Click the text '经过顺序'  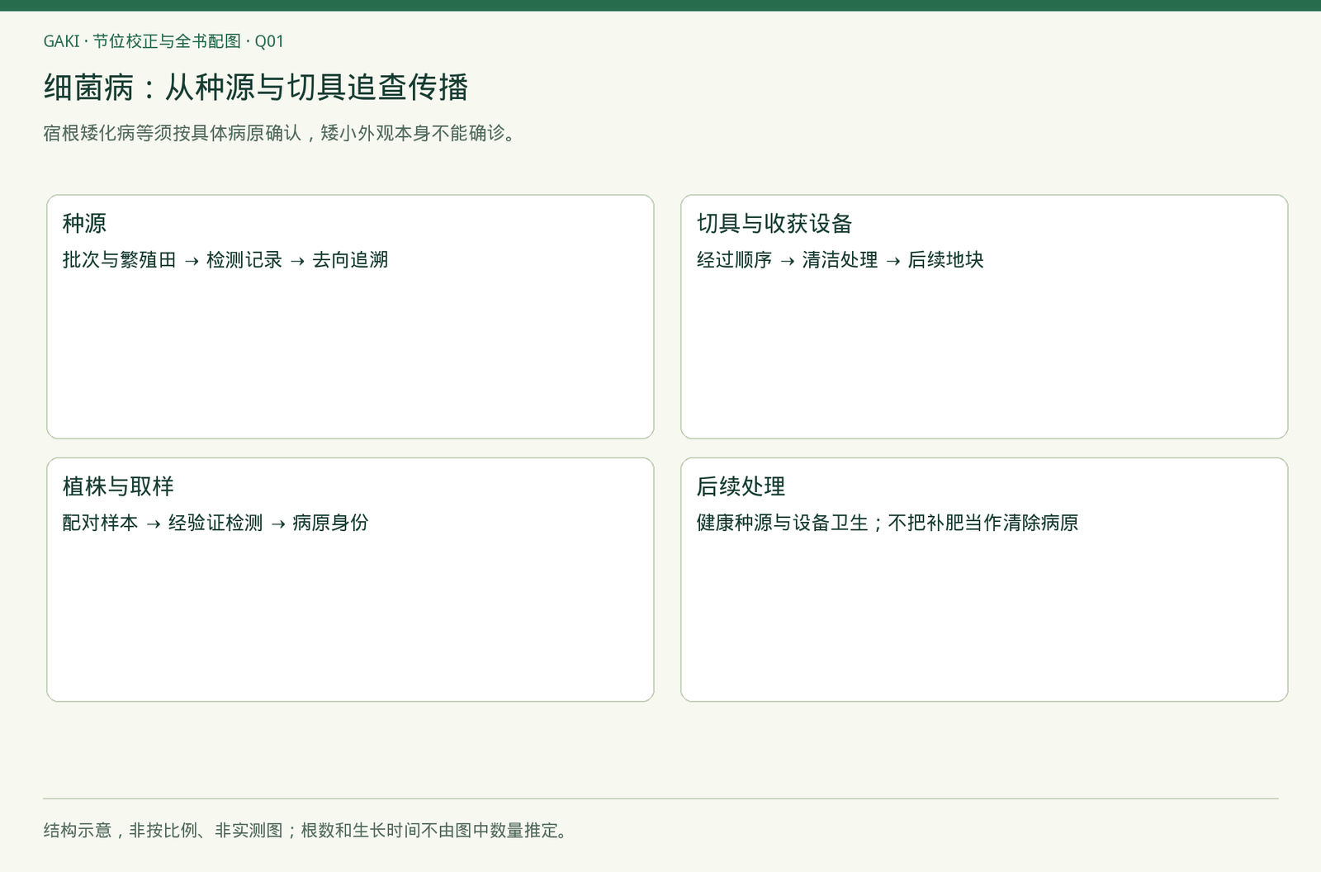[x=735, y=260]
